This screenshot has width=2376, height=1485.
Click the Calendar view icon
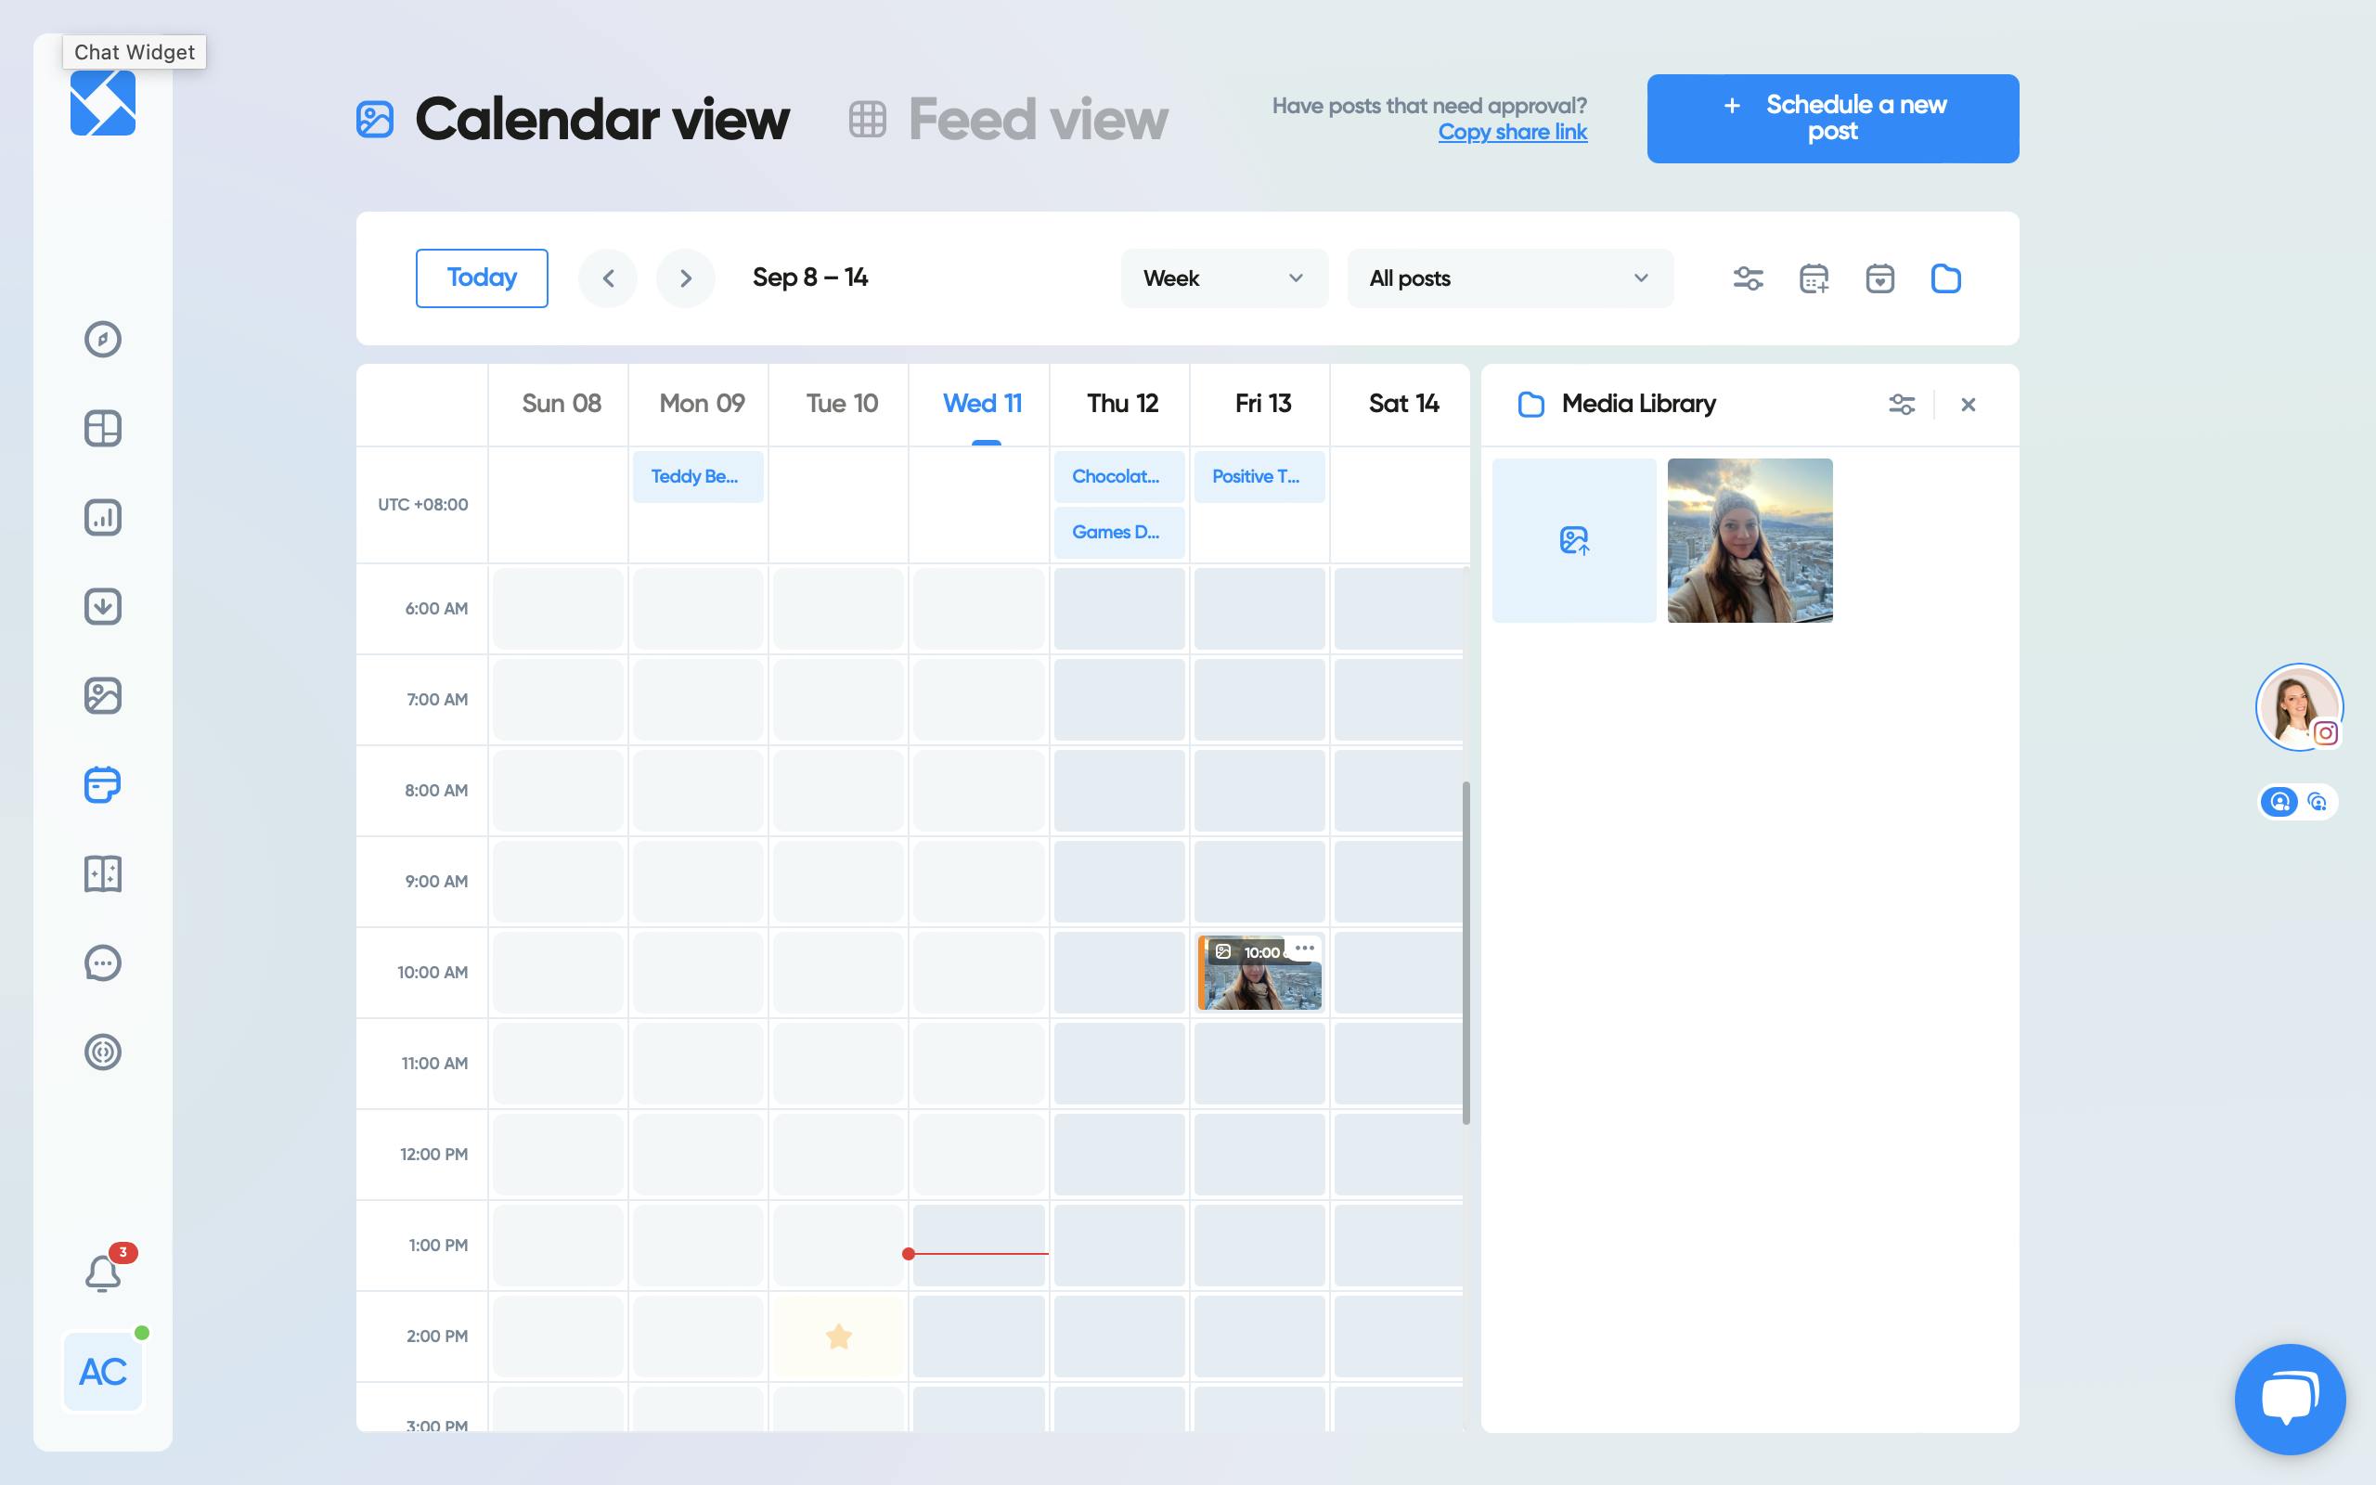click(x=375, y=118)
